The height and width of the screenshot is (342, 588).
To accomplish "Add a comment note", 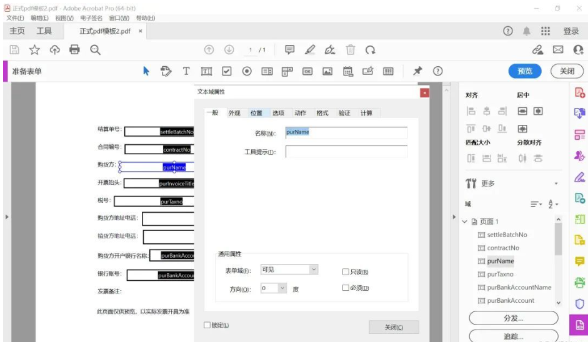I will (289, 49).
